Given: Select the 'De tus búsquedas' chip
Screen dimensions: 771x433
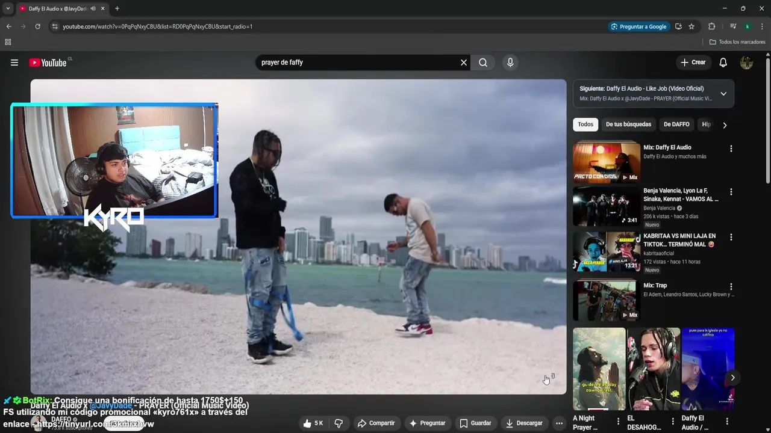Looking at the screenshot, I should click(x=628, y=124).
